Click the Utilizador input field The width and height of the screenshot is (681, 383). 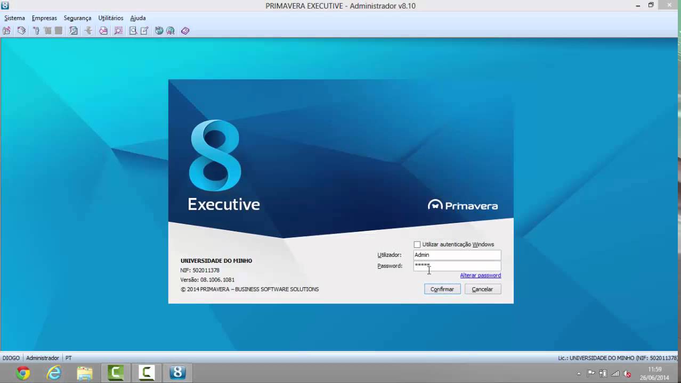coord(457,255)
